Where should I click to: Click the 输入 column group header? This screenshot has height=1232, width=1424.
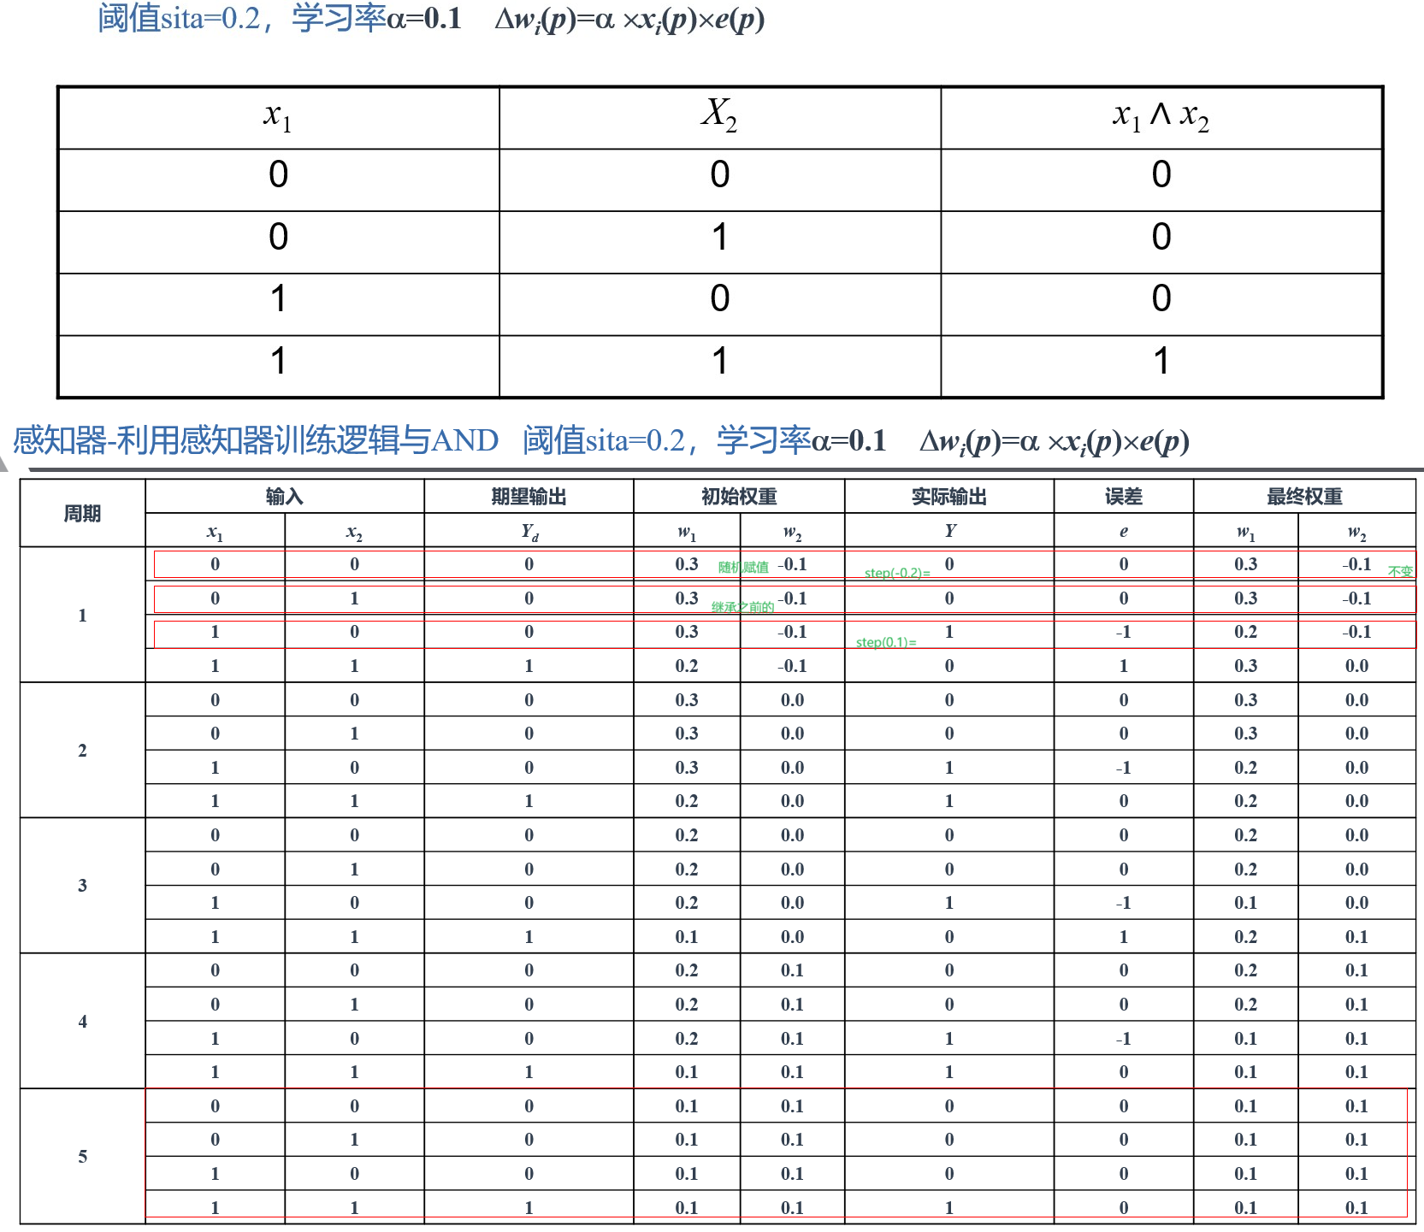(284, 496)
